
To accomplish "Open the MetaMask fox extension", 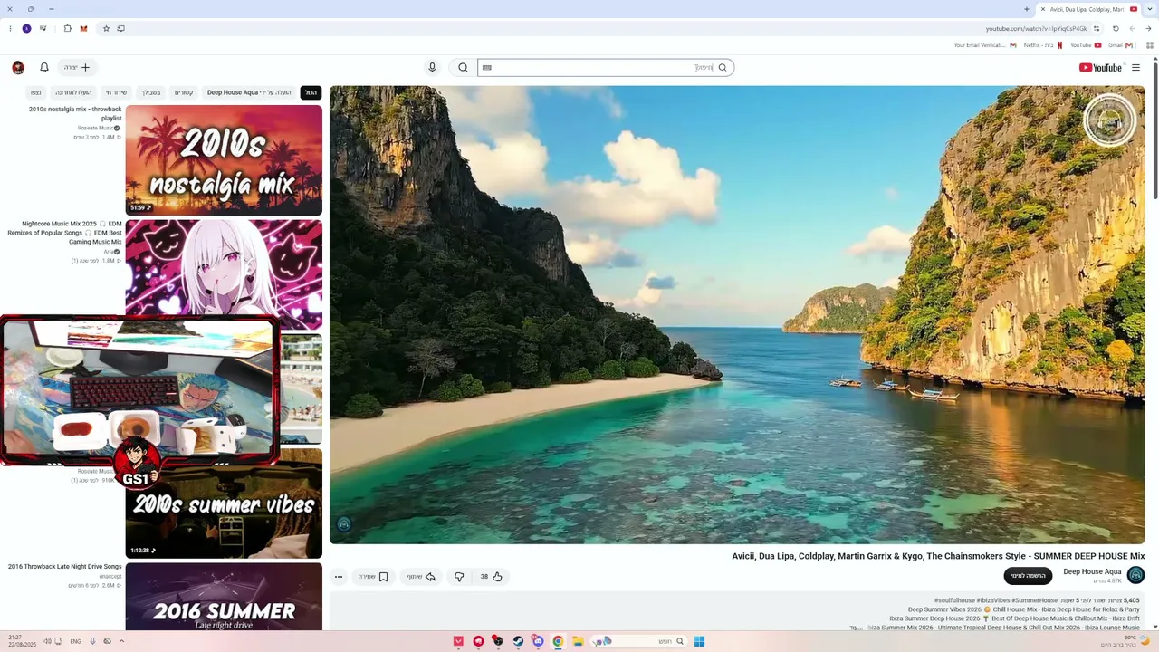I will point(83,28).
